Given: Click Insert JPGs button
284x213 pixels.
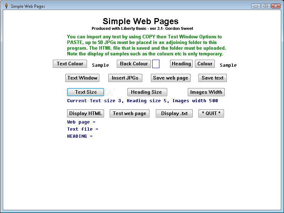Looking at the screenshot, I should (125, 78).
